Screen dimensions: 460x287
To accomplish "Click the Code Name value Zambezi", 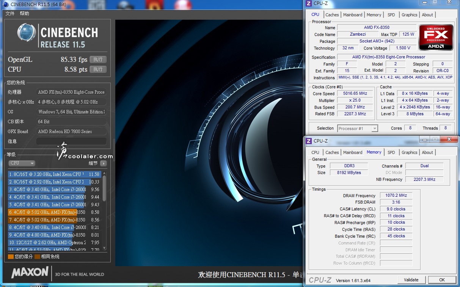I will tap(358, 34).
